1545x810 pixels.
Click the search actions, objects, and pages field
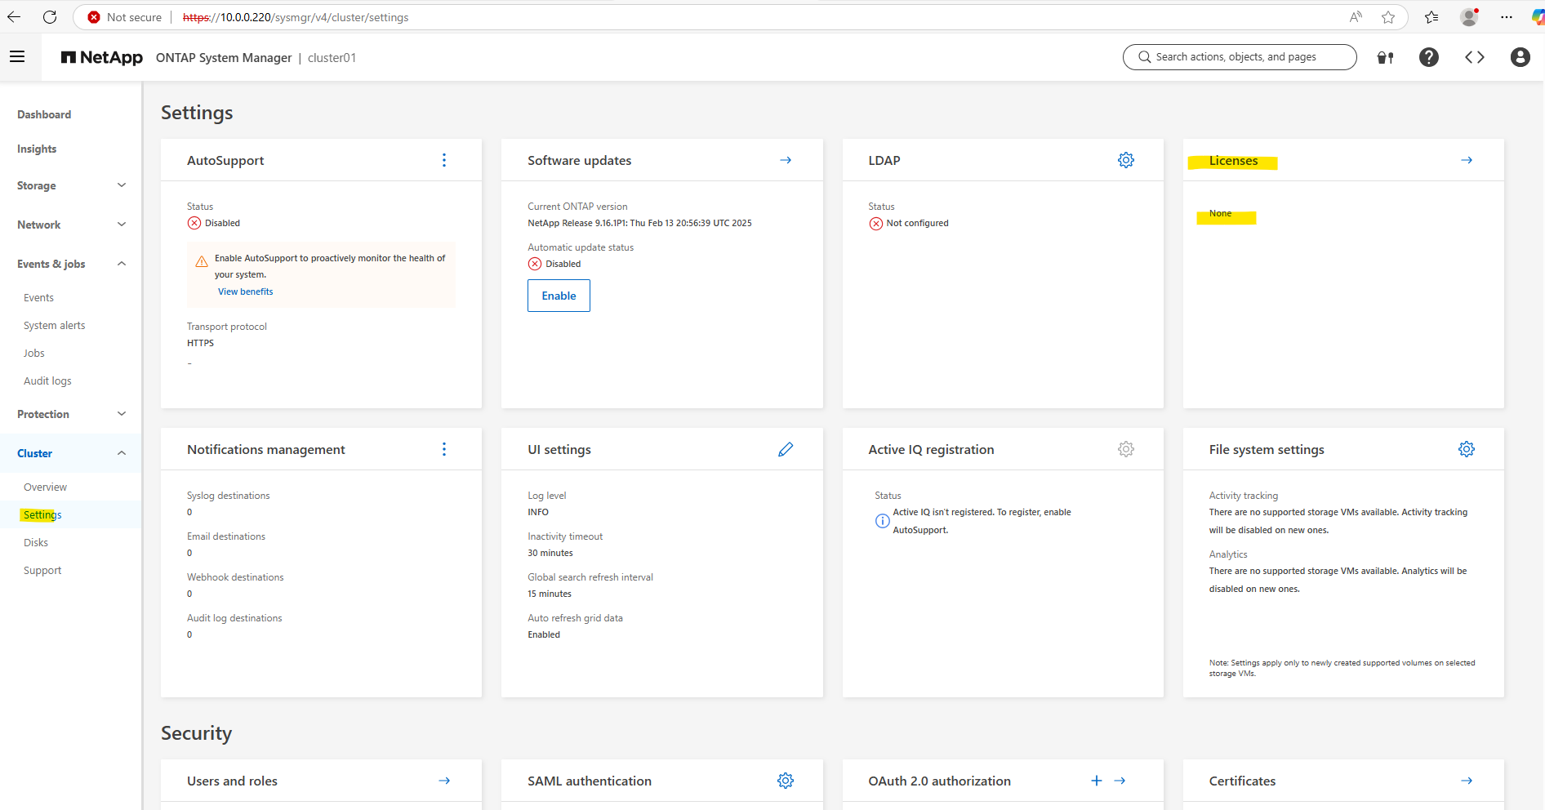[x=1240, y=57]
